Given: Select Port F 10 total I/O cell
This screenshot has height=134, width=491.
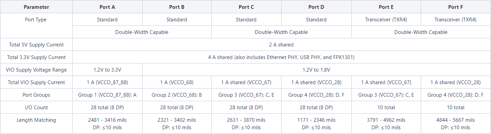Looking at the screenshot, I should (456, 107).
